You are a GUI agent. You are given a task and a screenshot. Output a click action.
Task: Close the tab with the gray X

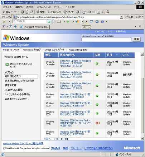pyautogui.click(x=140, y=27)
